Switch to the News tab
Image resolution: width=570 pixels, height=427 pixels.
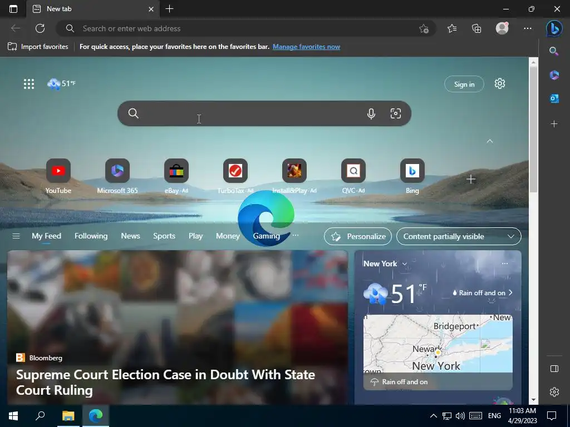point(130,236)
